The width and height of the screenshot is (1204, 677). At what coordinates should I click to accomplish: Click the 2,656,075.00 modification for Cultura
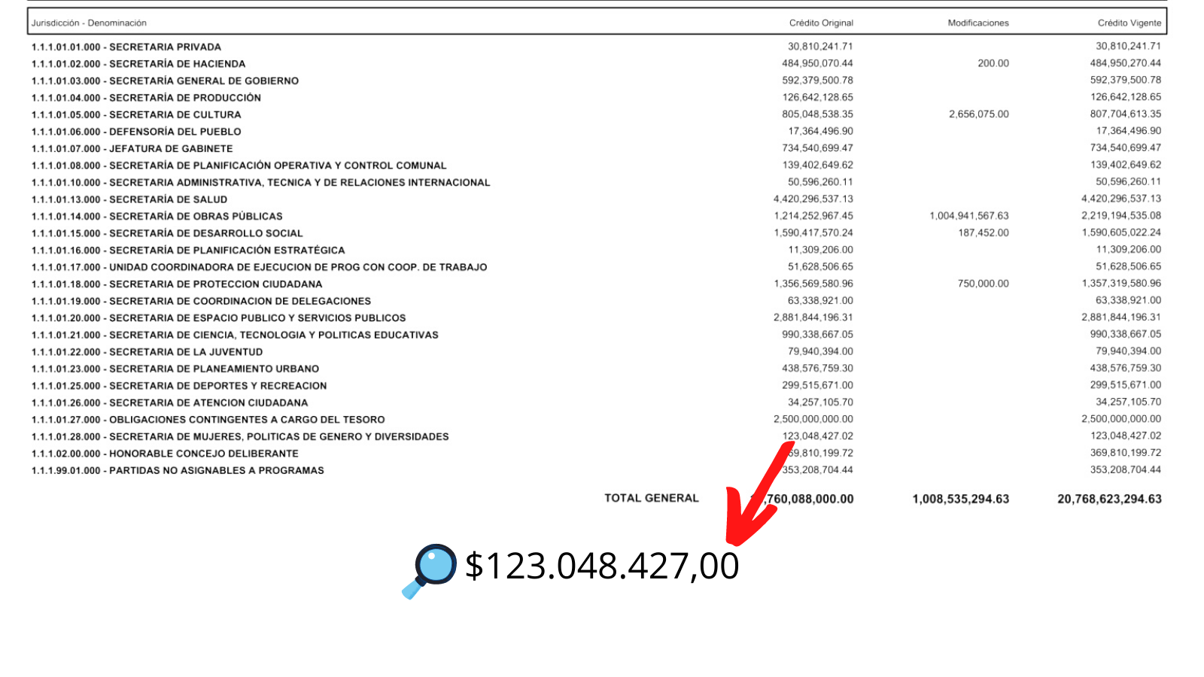978,114
